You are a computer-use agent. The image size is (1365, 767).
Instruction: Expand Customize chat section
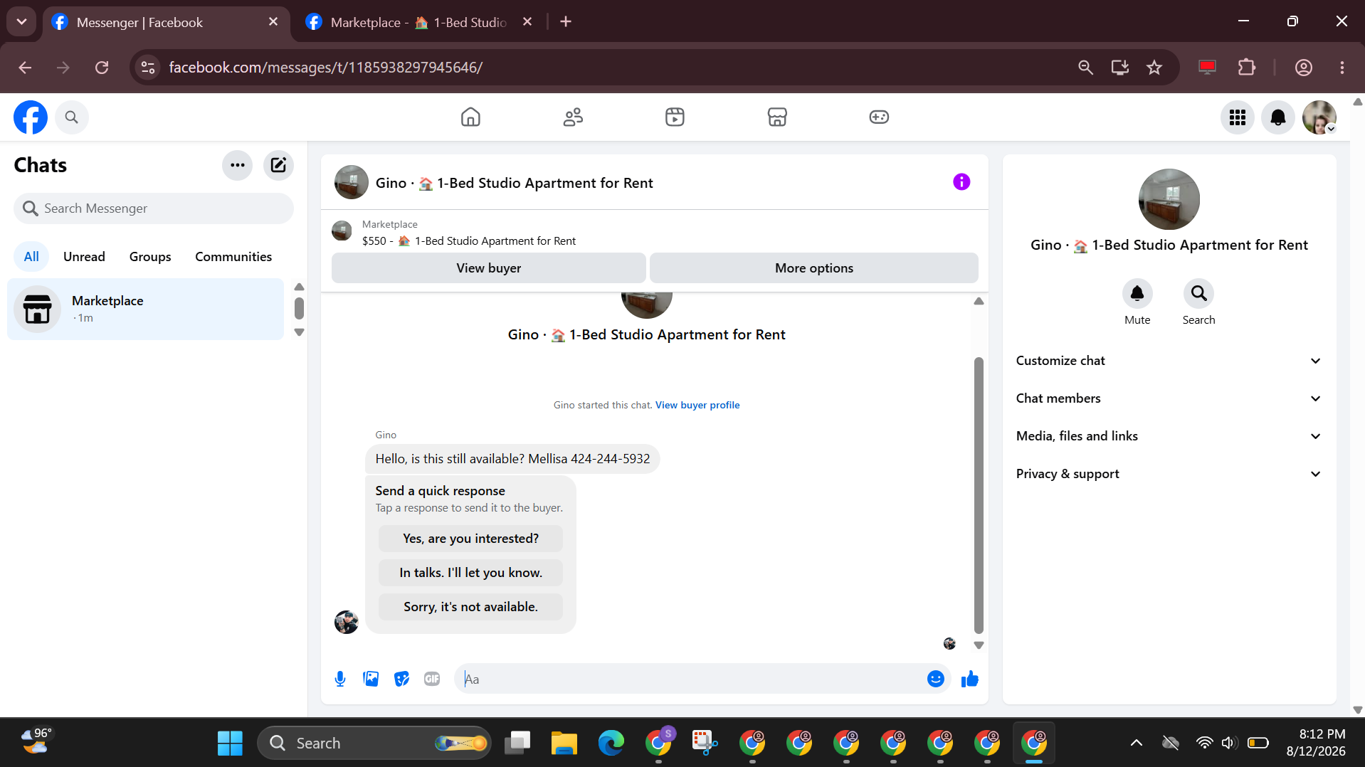pyautogui.click(x=1169, y=361)
